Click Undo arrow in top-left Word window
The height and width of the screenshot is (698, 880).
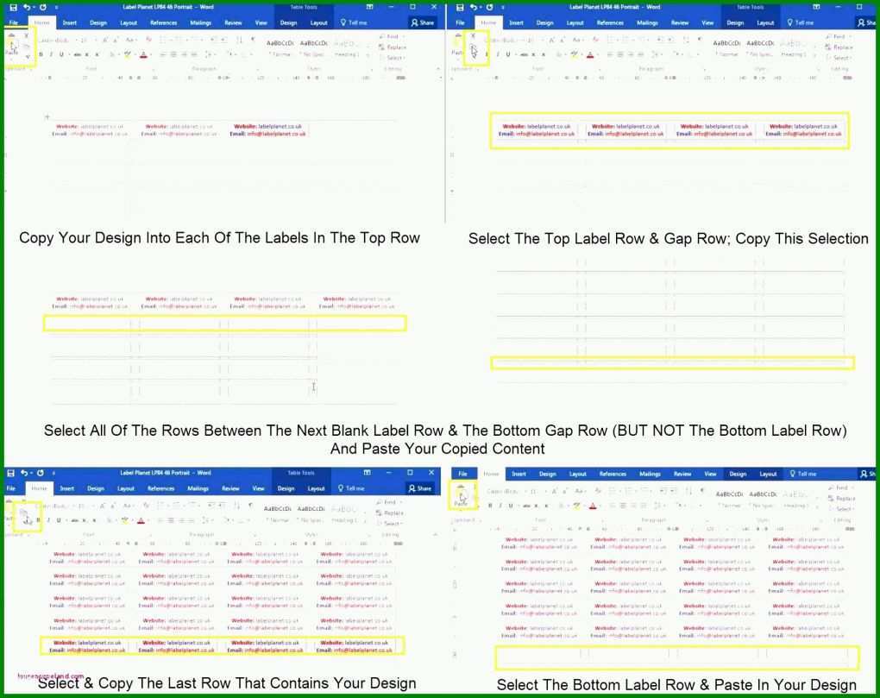(27, 7)
